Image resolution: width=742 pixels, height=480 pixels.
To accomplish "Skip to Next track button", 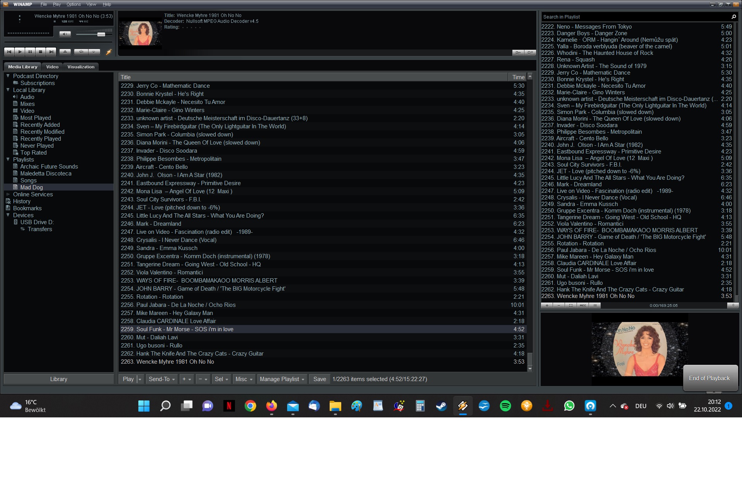I will tap(51, 52).
